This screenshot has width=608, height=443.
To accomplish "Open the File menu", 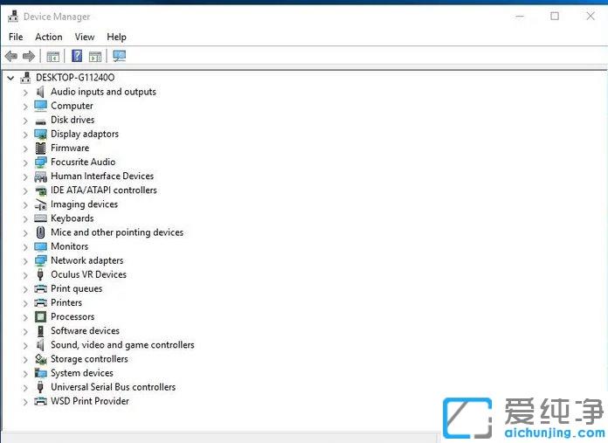I will (16, 37).
